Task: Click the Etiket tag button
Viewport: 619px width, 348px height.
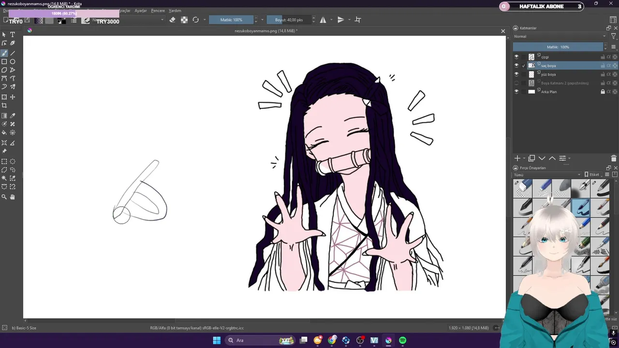Action: [x=592, y=175]
